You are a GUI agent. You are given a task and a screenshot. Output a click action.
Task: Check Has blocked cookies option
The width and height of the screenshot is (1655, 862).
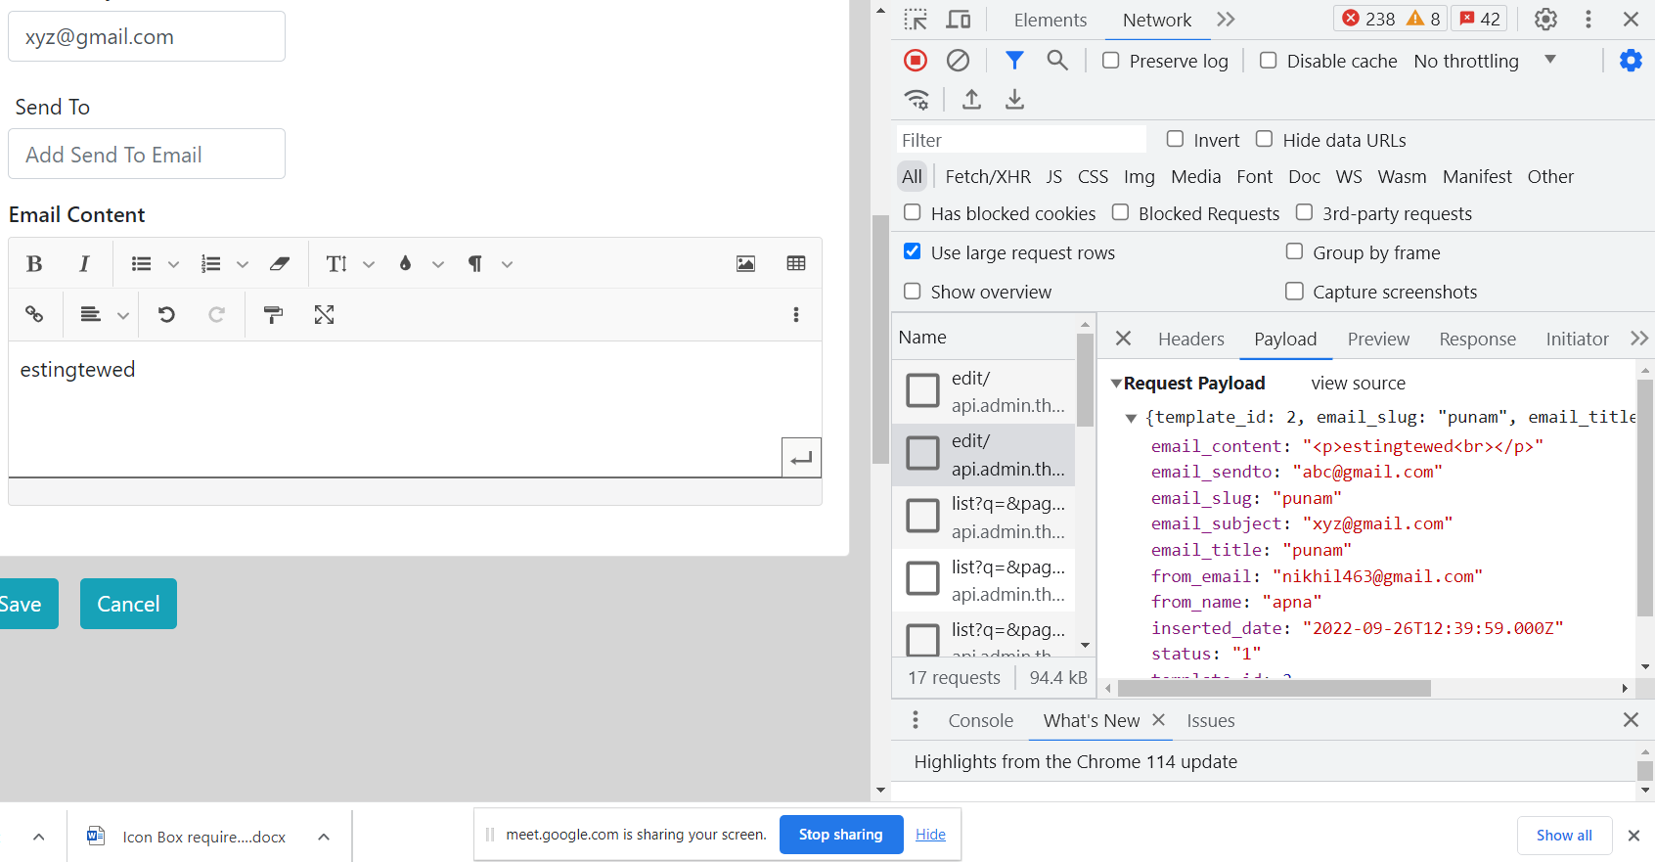913,212
